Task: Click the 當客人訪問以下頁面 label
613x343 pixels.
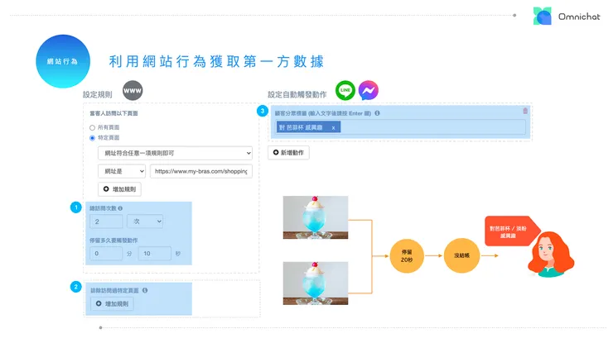Action: coord(113,113)
